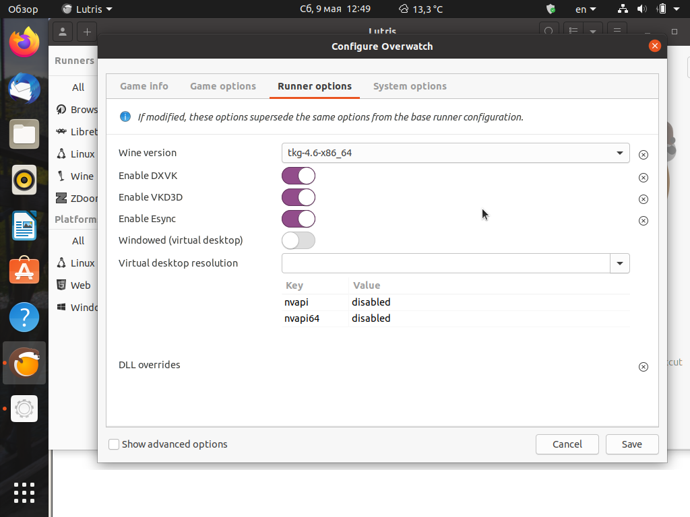Viewport: 690px width, 517px height.
Task: Open the clock and calendar menu
Action: click(x=336, y=9)
